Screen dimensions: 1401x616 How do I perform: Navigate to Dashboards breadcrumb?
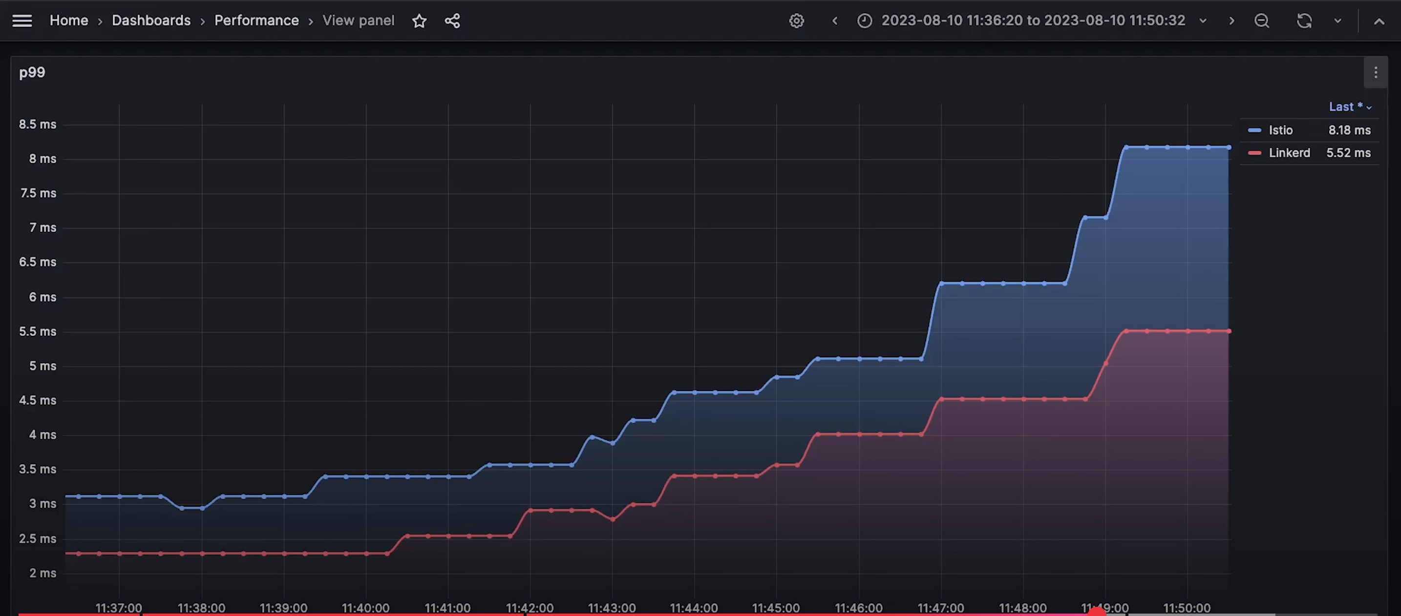point(150,21)
